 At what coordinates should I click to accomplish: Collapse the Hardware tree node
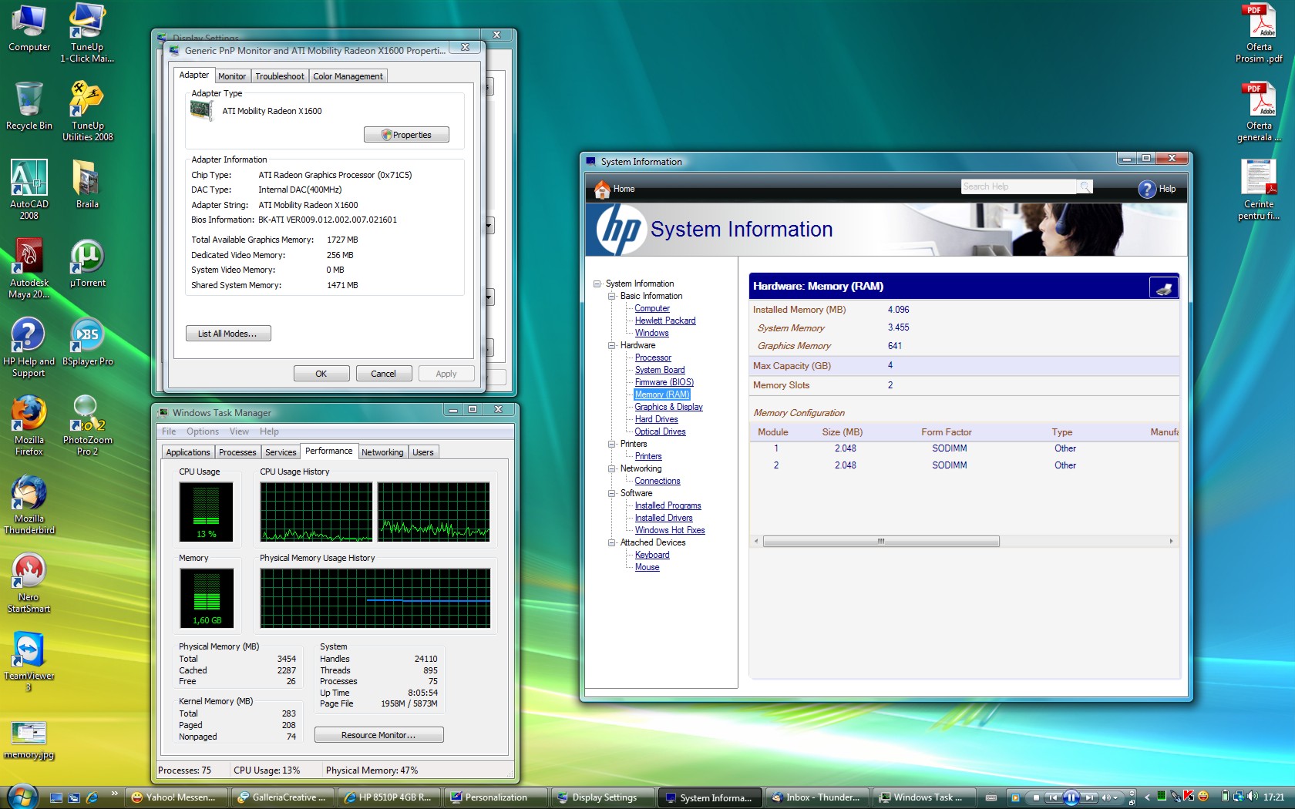click(x=611, y=345)
